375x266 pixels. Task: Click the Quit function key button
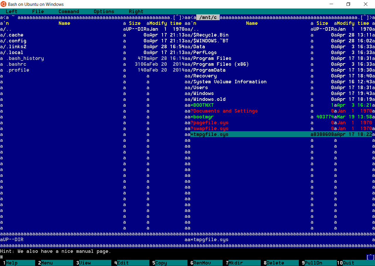click(x=348, y=263)
